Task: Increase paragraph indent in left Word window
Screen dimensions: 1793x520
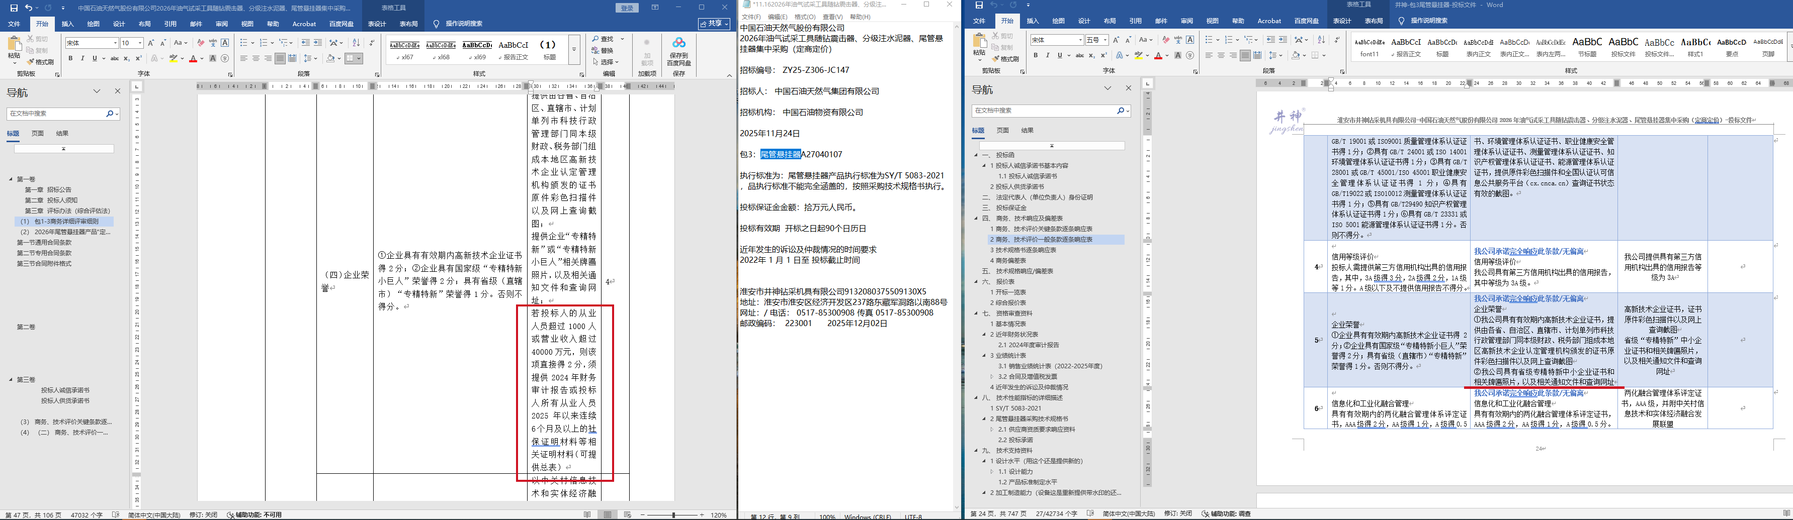Action: pyautogui.click(x=318, y=43)
